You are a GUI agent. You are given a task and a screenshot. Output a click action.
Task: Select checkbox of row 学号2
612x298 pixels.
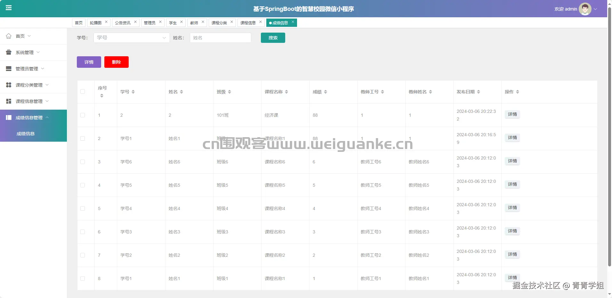(83, 255)
